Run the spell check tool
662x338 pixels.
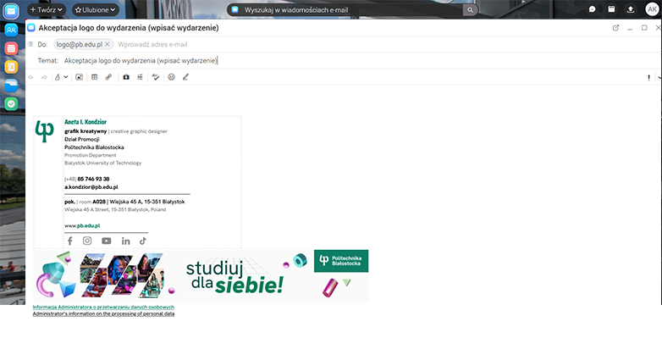156,77
